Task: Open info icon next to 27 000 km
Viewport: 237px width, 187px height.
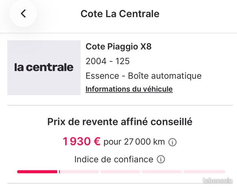Action: (x=172, y=142)
